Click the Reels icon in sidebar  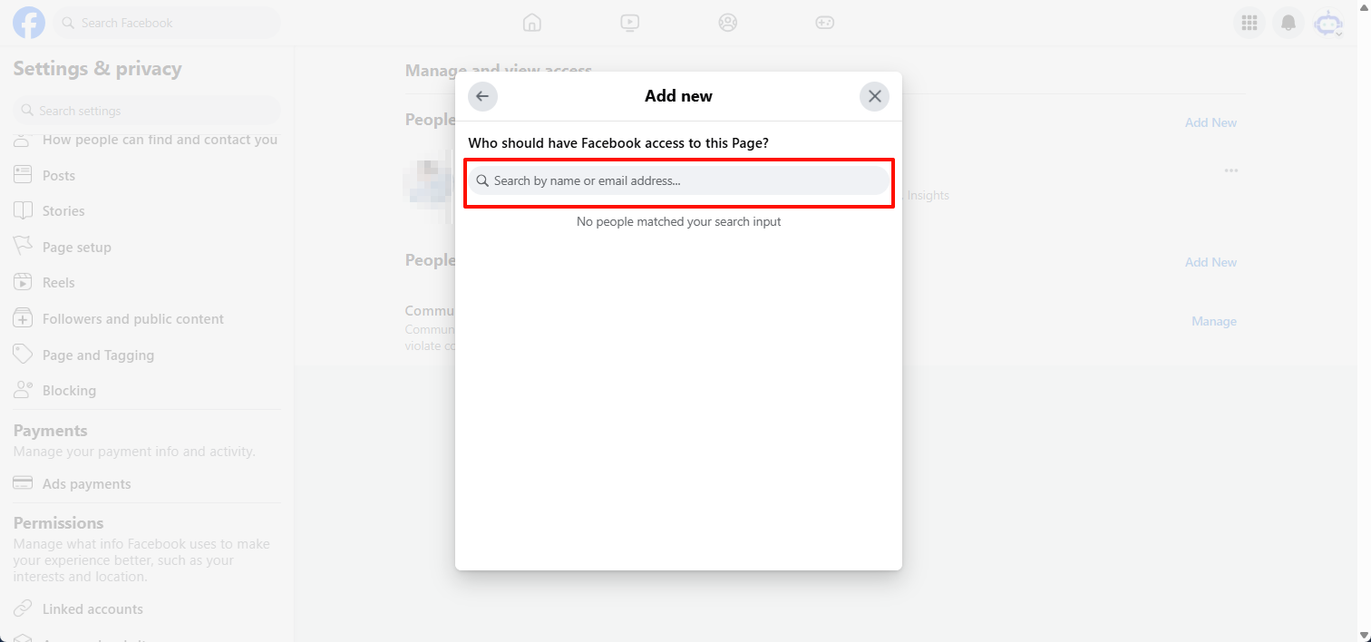[x=24, y=282]
